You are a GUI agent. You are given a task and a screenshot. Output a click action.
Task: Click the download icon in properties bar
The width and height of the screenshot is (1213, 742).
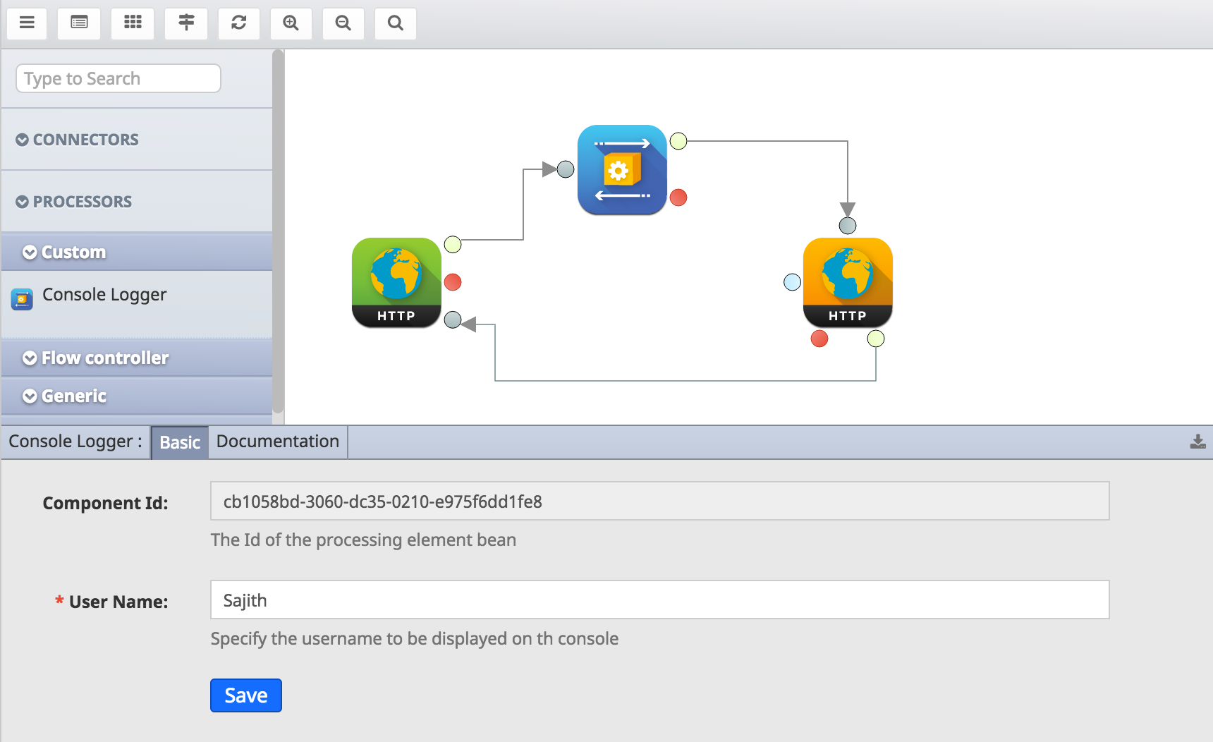coord(1197,442)
